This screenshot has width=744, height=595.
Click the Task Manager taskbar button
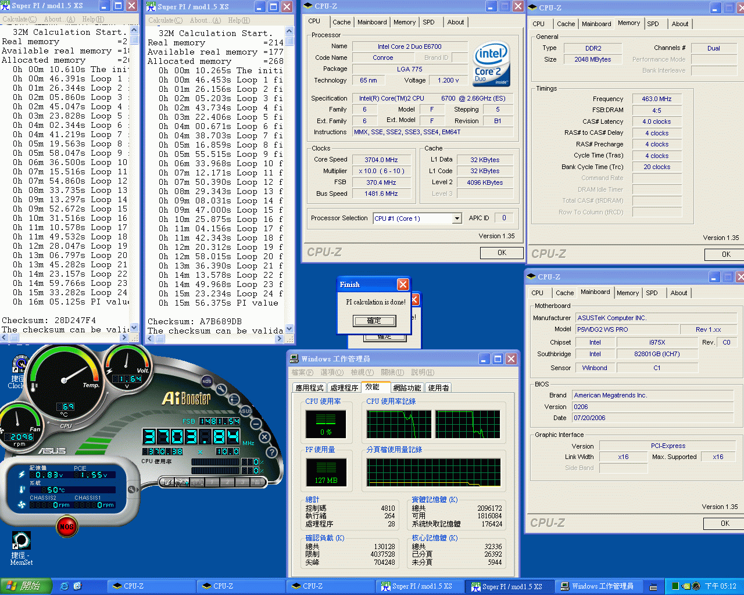tap(598, 586)
